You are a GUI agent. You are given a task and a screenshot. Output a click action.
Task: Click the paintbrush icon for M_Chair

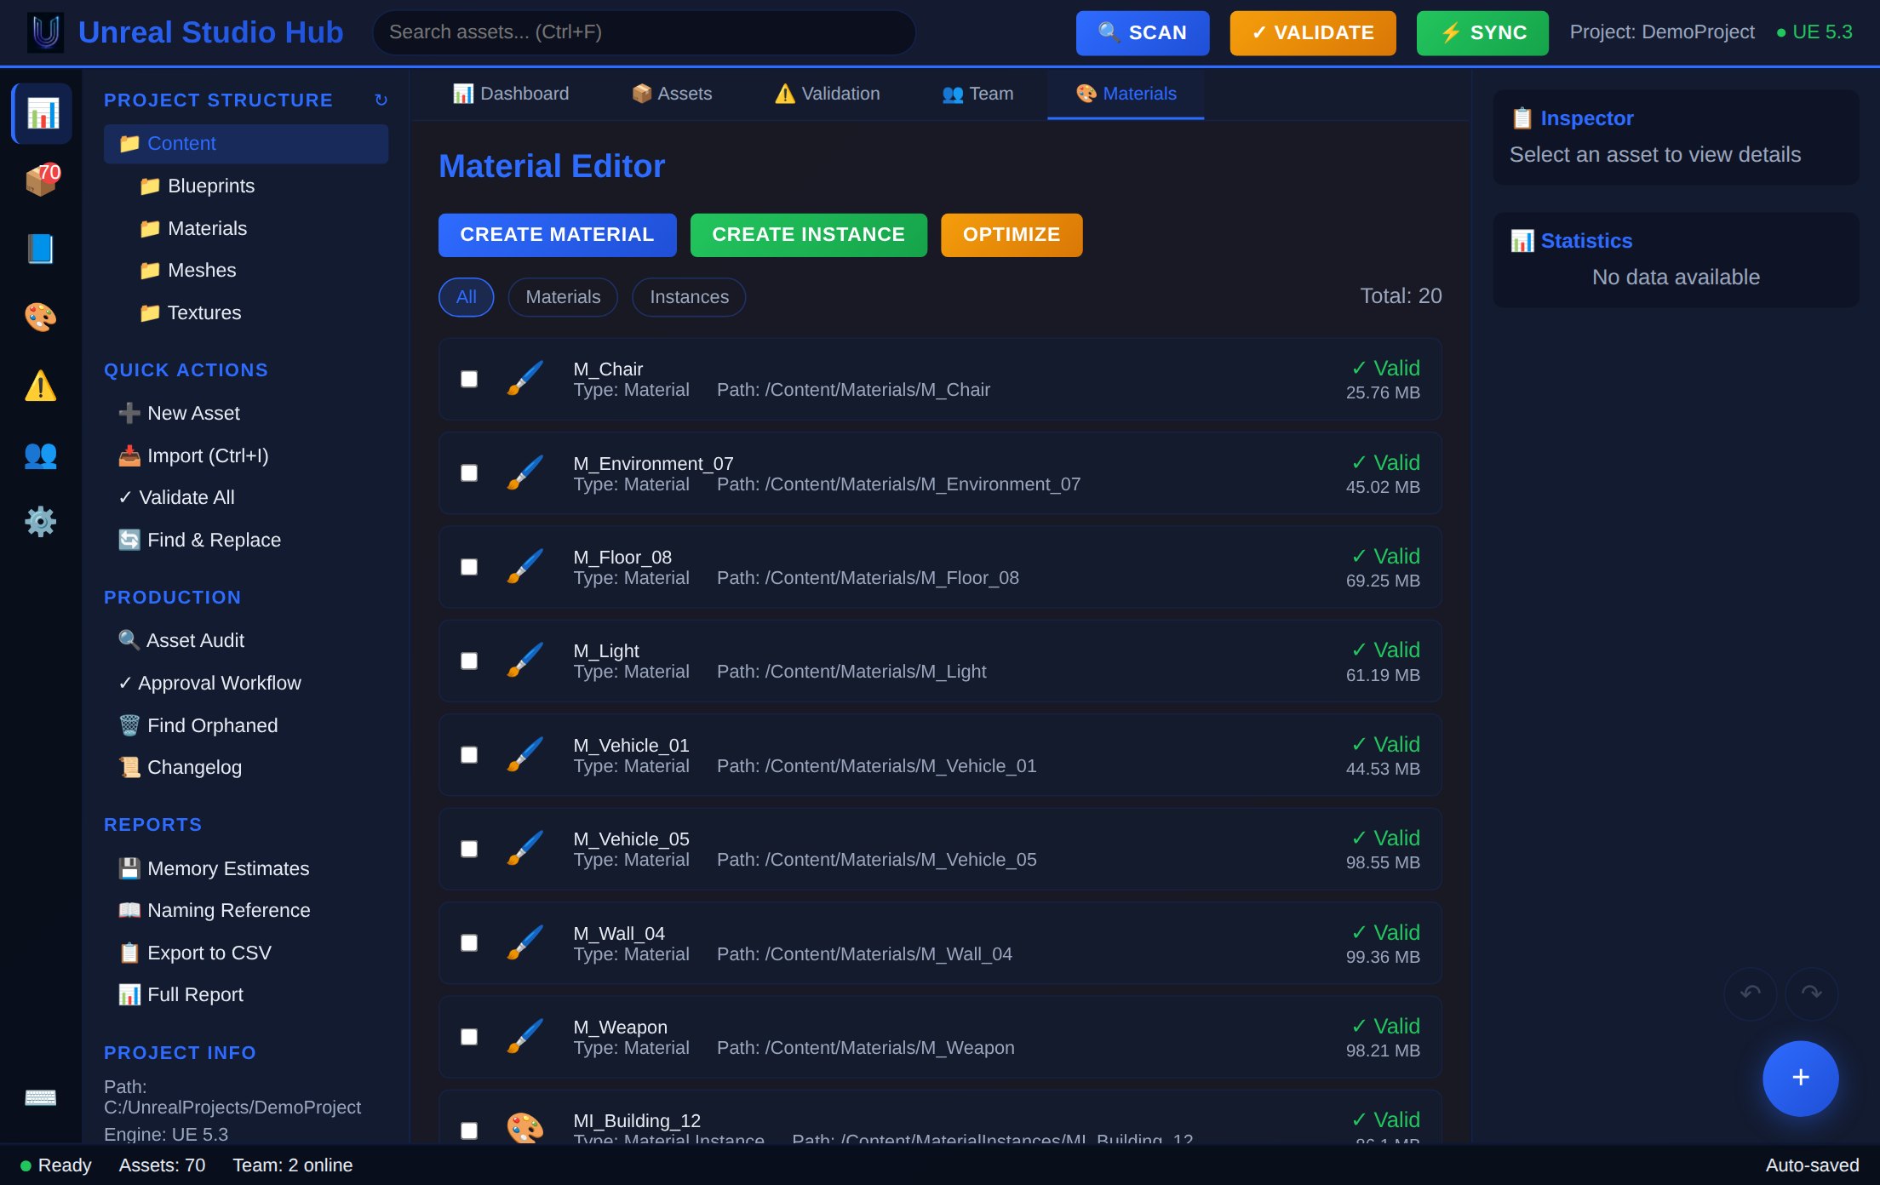[x=525, y=379]
